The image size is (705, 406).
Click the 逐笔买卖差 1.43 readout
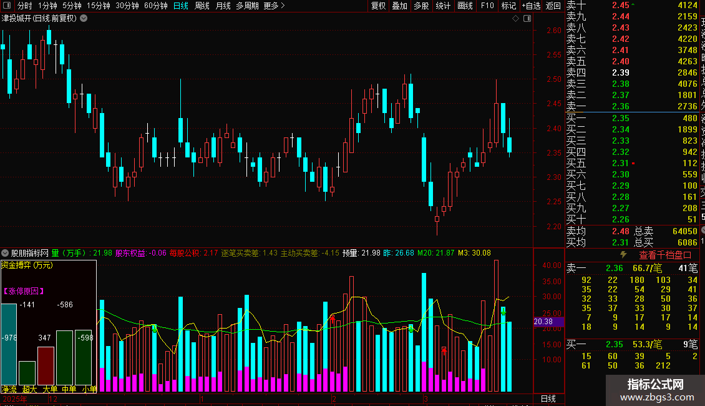click(x=249, y=253)
